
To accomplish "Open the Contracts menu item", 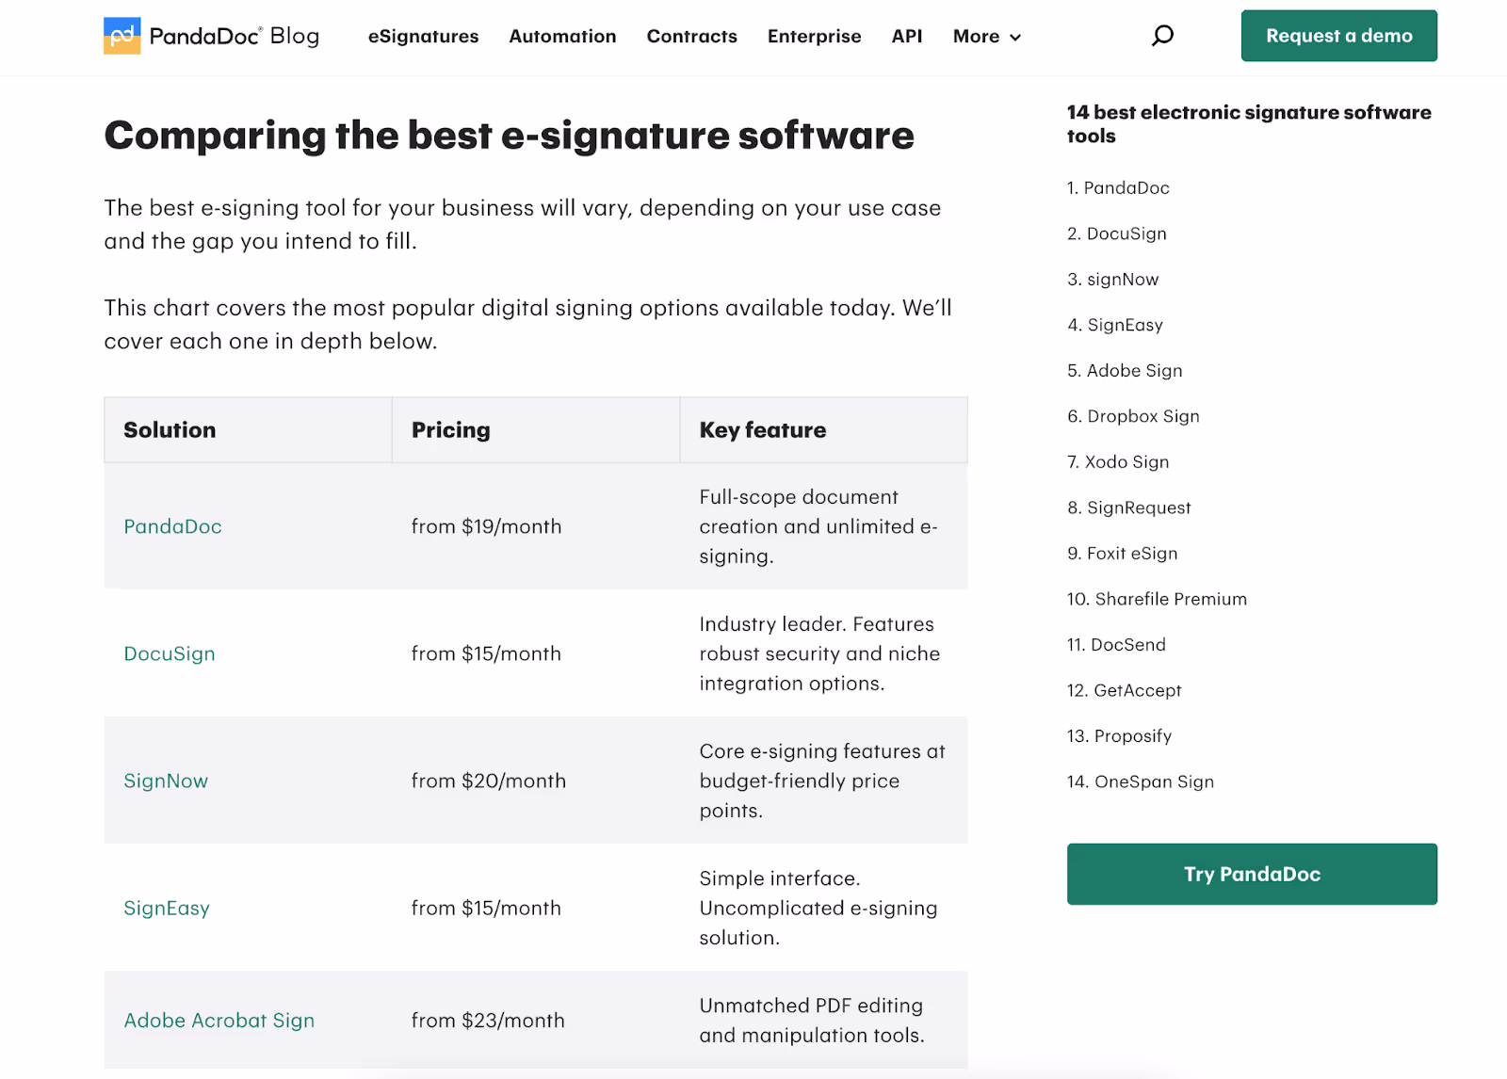I will 691,36.
